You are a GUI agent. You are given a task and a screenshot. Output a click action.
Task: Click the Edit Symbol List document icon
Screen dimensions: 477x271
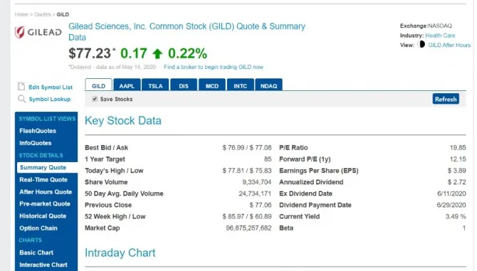[x=21, y=87]
